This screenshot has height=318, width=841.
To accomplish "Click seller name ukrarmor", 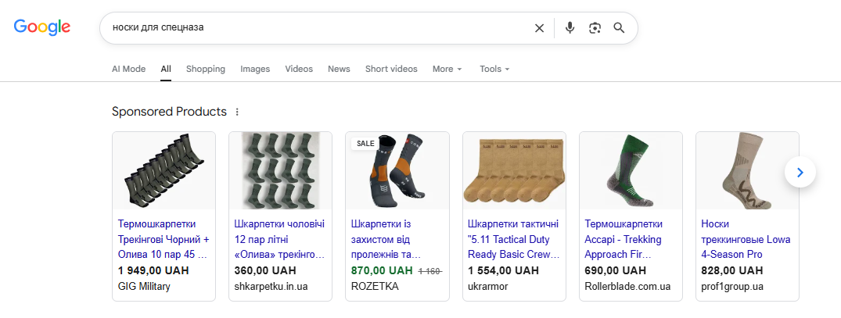I will [x=487, y=287].
